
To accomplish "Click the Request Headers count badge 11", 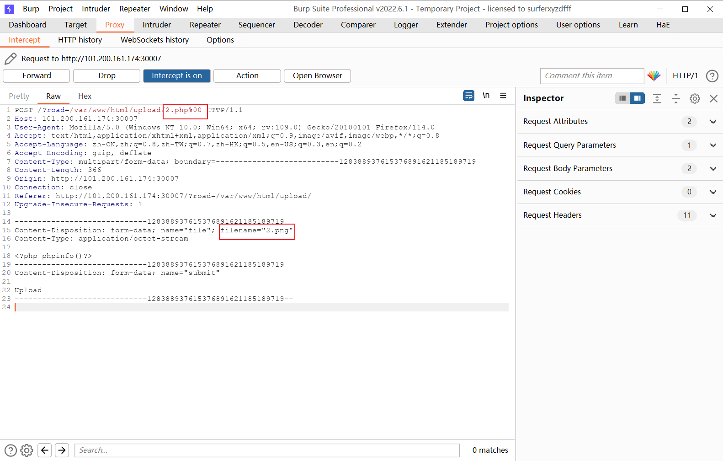I will click(687, 215).
